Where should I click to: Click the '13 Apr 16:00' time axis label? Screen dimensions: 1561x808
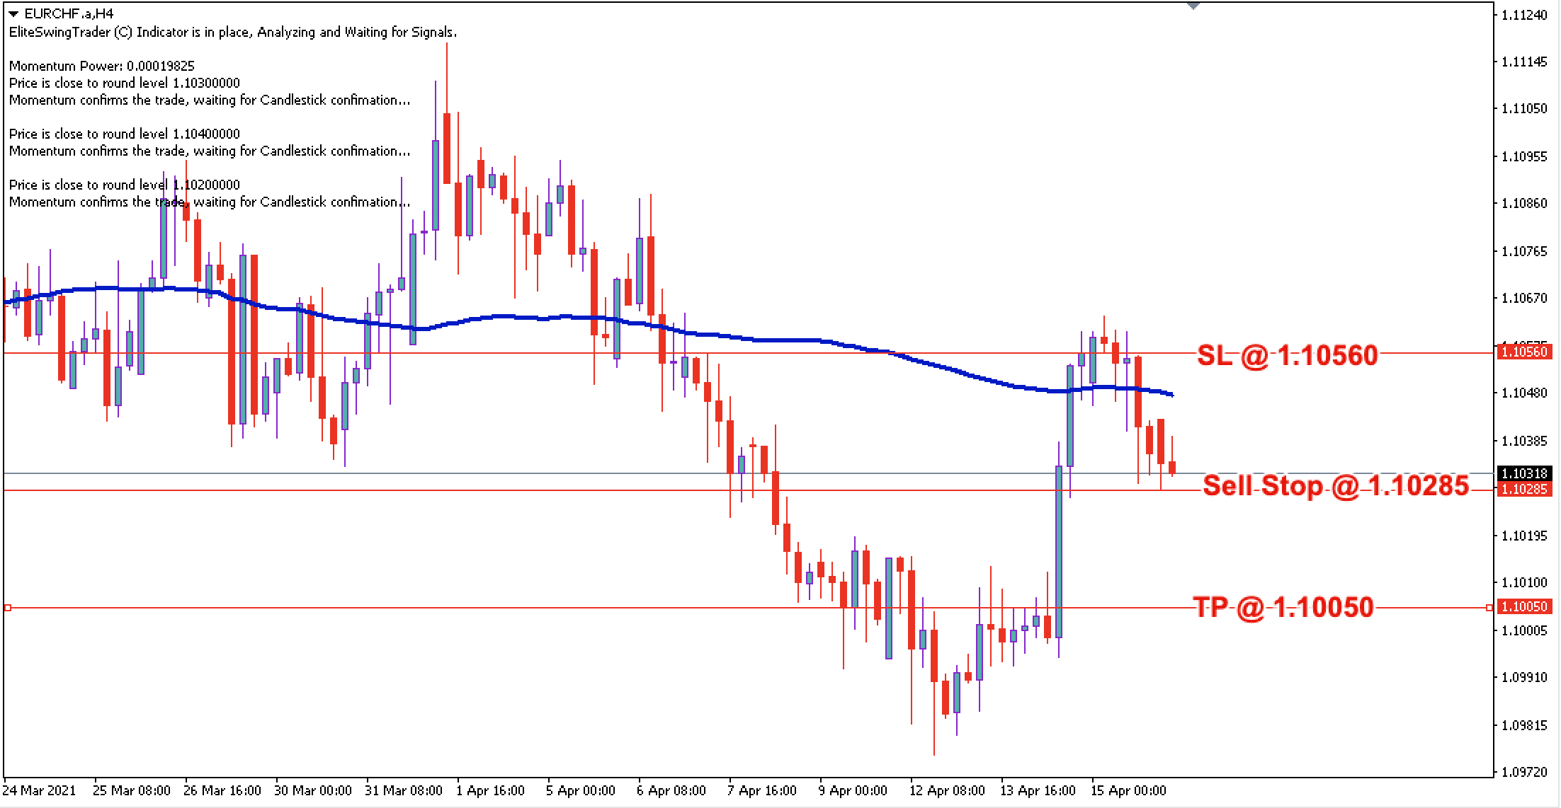click(x=1037, y=790)
